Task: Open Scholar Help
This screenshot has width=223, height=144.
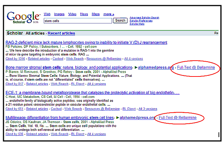Action: [137, 24]
